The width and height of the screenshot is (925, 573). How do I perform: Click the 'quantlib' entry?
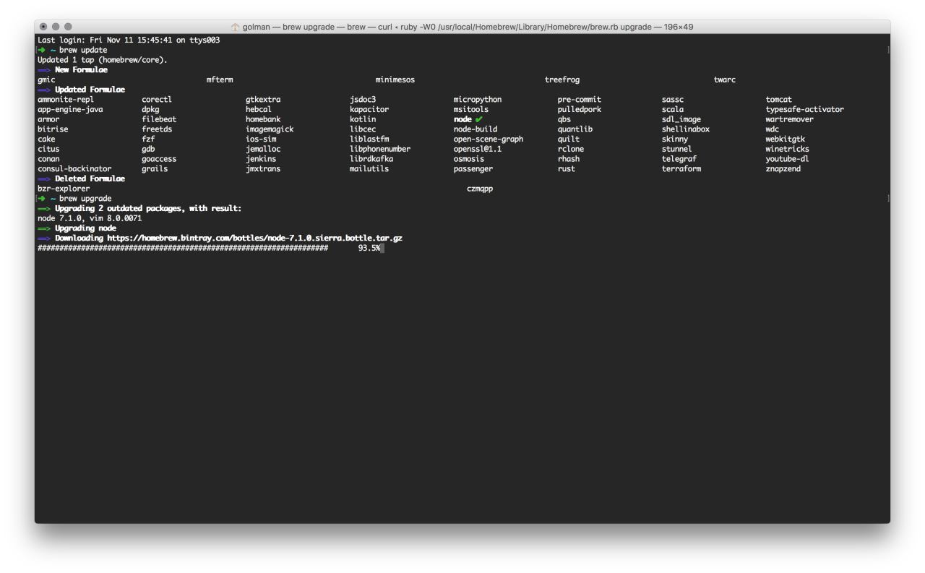575,129
